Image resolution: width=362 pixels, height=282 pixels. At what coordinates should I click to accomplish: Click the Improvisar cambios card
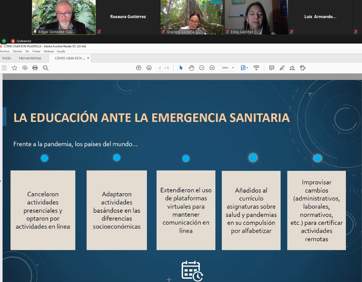click(x=317, y=210)
